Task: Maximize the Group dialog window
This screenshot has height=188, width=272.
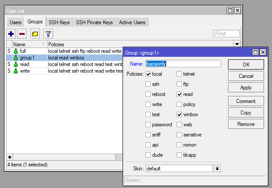Action: tap(255, 52)
